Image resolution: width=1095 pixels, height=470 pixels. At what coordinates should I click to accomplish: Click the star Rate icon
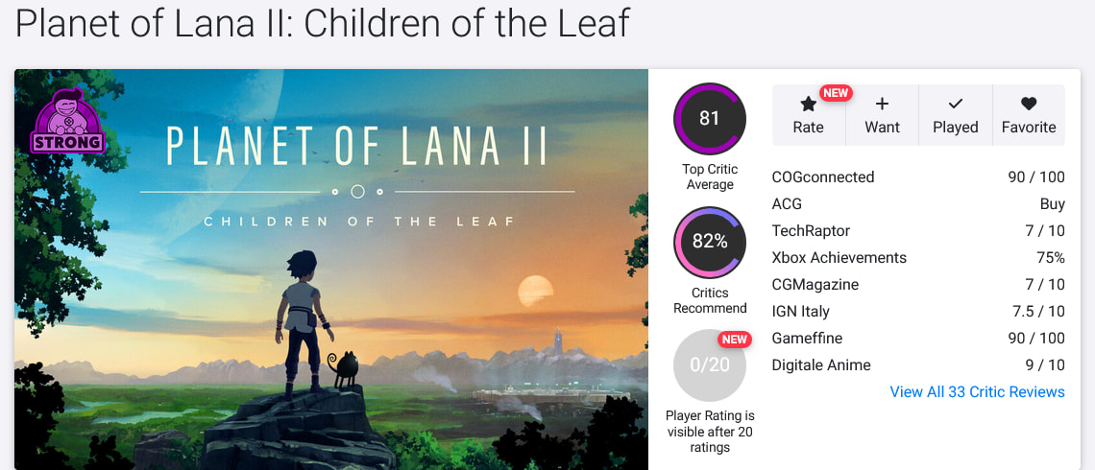[808, 105]
